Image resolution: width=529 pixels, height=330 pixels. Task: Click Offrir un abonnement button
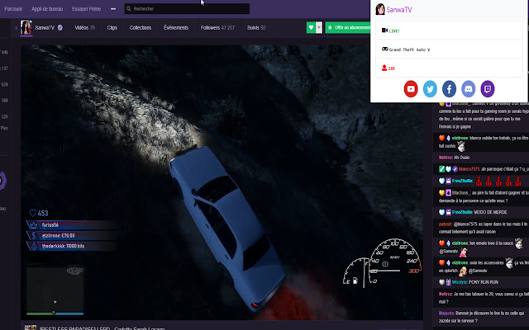[x=348, y=27]
